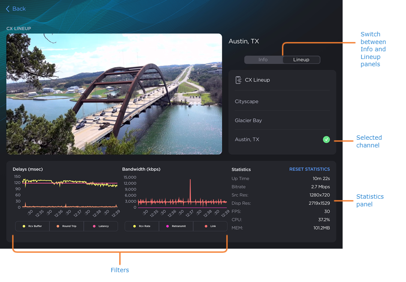Click the pink Latency dot icon

(x=94, y=226)
